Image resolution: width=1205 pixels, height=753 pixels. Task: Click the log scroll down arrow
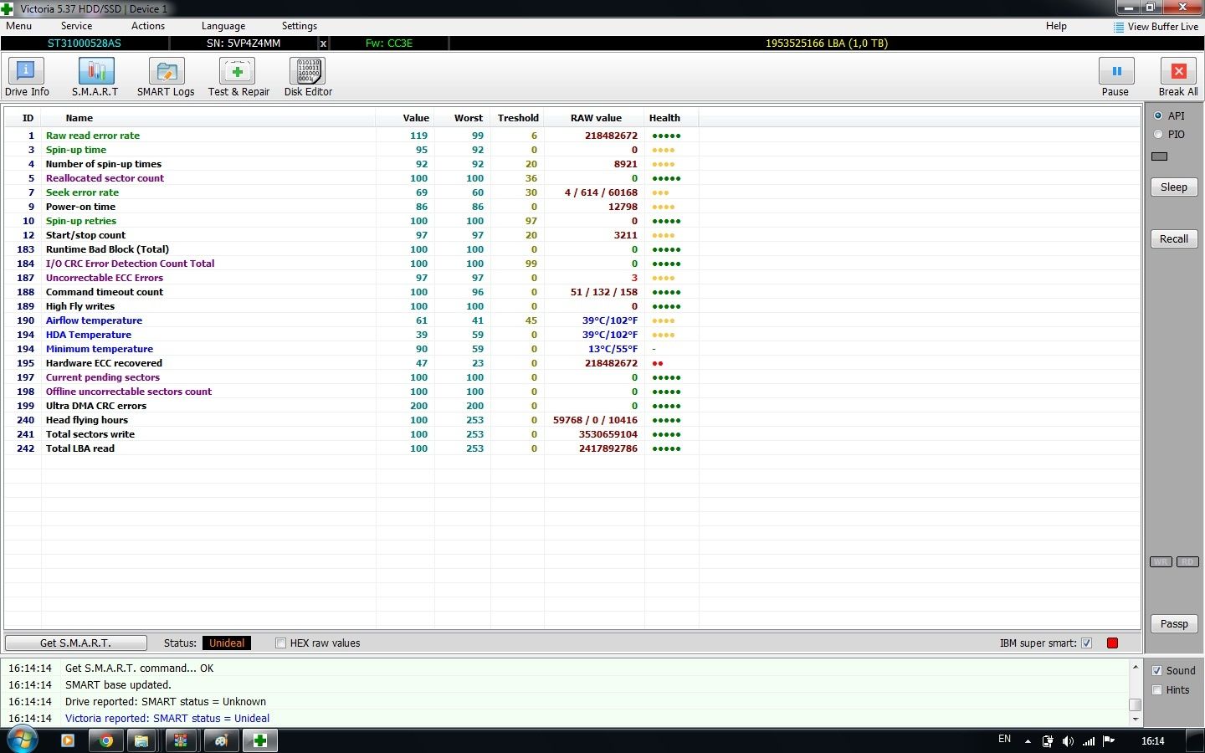coord(1136,719)
